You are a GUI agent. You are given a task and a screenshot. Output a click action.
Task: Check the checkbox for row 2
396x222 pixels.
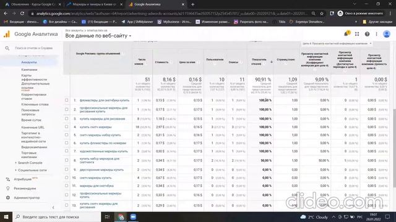[x=67, y=110]
